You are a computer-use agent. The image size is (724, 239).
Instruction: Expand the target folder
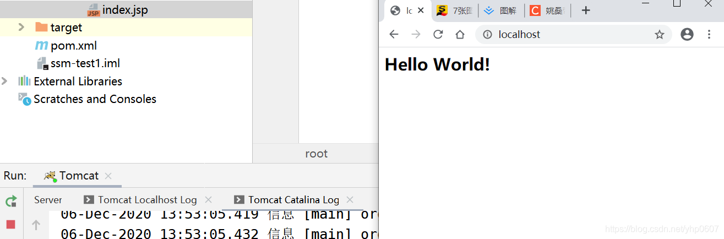coord(21,27)
